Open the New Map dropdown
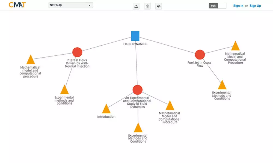 pos(71,5)
